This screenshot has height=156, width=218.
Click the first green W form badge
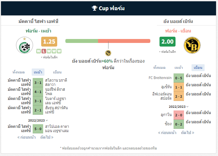[x=39, y=51]
